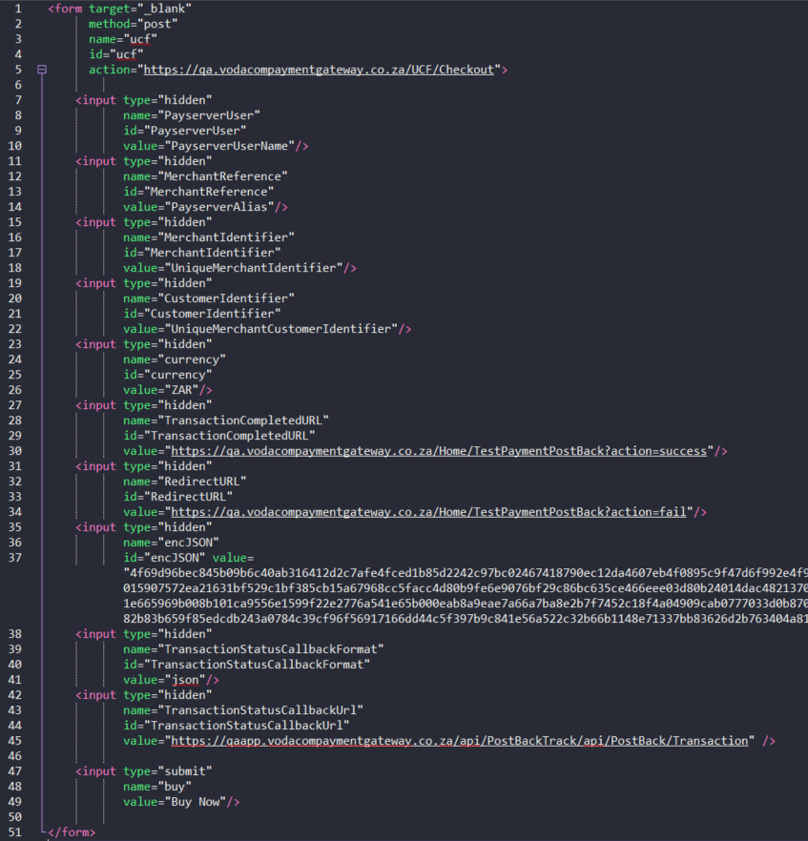Image resolution: width=808 pixels, height=841 pixels.
Task: Click line number 1 in gutter
Action: tap(18, 9)
